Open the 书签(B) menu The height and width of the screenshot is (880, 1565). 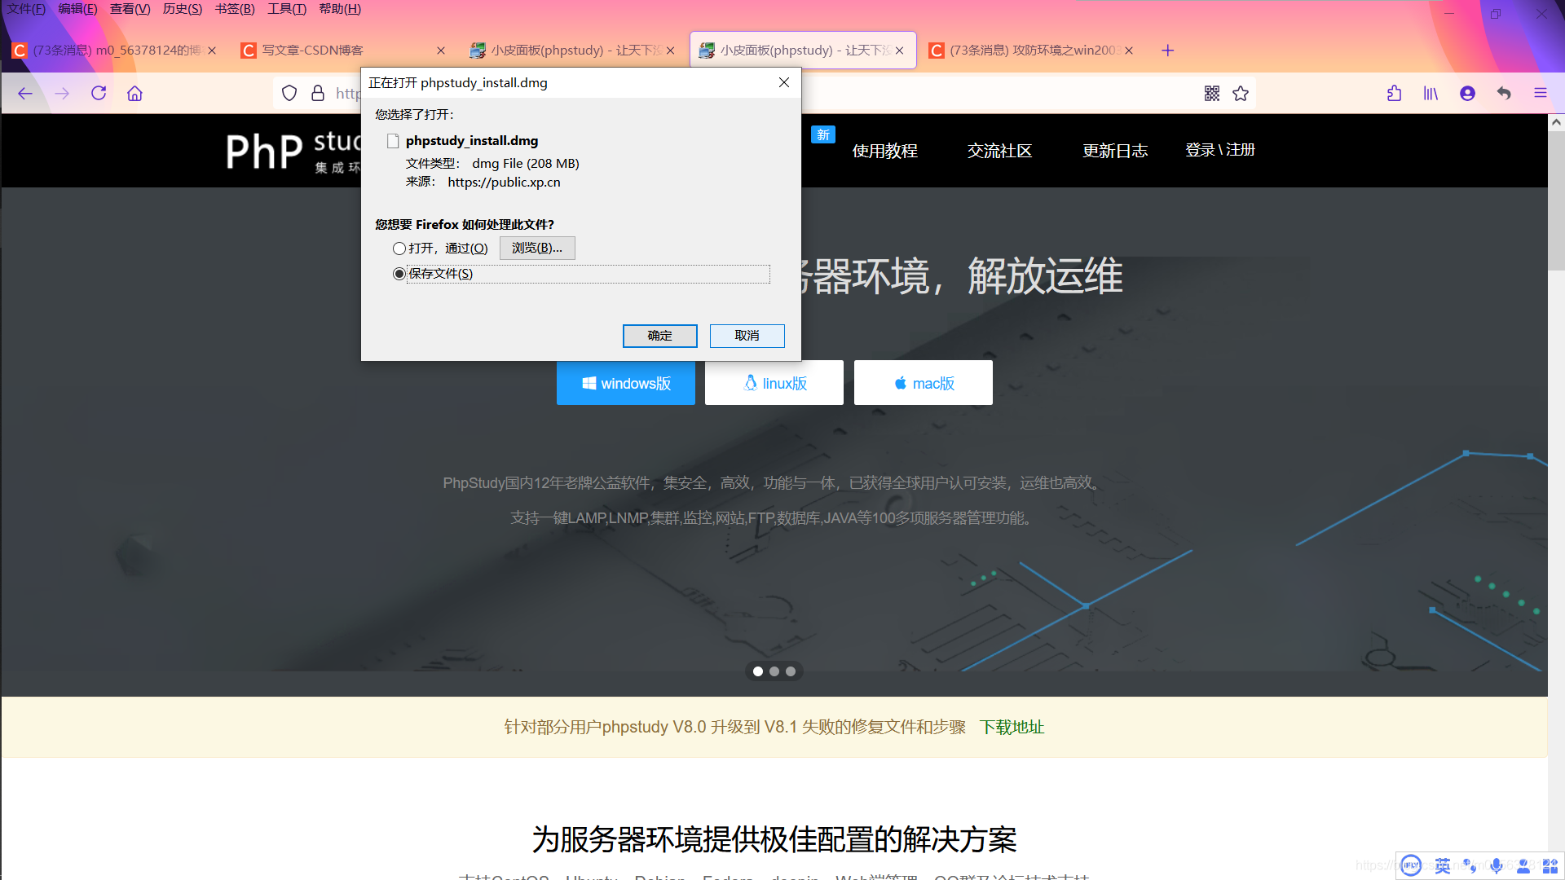pyautogui.click(x=235, y=9)
